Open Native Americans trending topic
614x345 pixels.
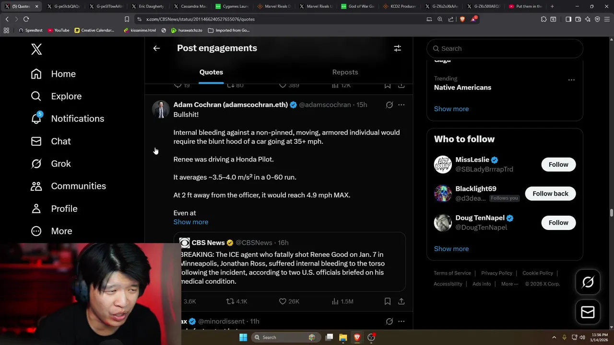pos(462,87)
